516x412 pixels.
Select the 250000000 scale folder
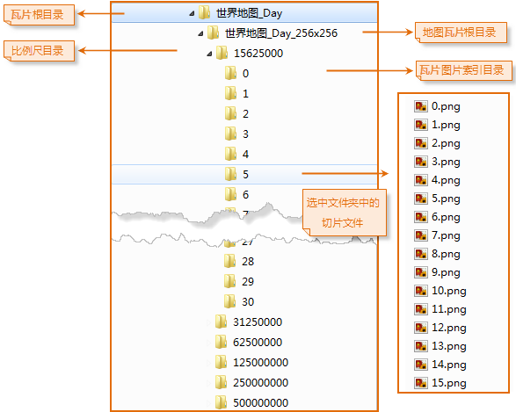(260, 382)
